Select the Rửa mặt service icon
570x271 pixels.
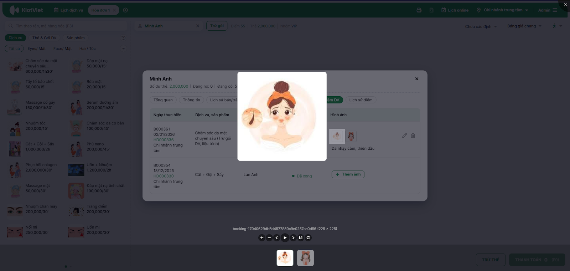point(77,87)
